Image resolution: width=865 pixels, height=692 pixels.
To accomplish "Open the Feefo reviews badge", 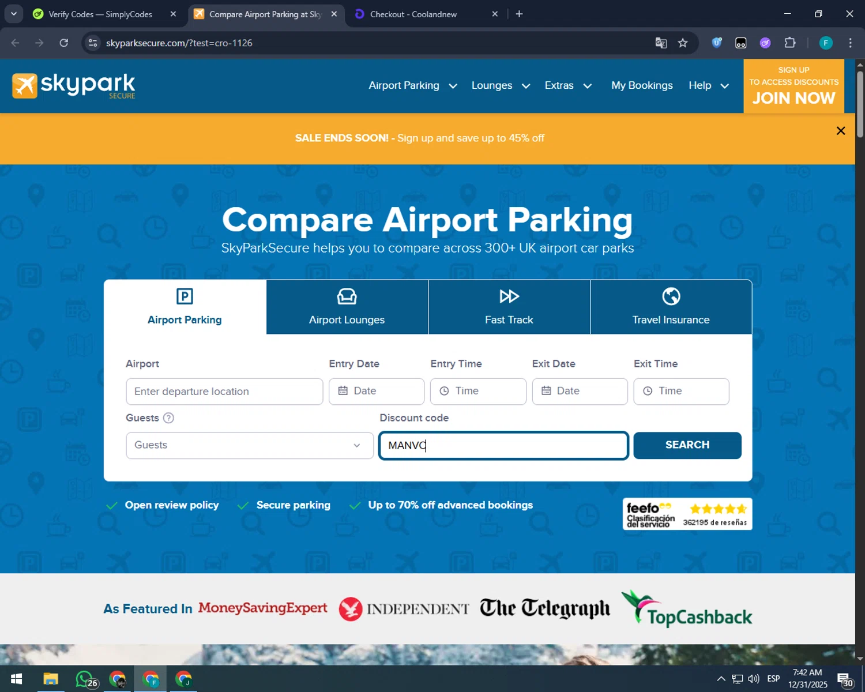I will coord(687,514).
